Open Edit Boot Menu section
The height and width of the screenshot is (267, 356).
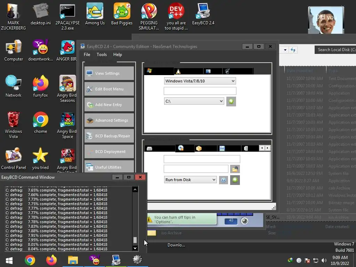click(x=109, y=89)
